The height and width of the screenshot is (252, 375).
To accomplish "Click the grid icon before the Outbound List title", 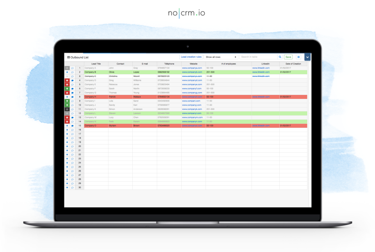I will (x=69, y=57).
